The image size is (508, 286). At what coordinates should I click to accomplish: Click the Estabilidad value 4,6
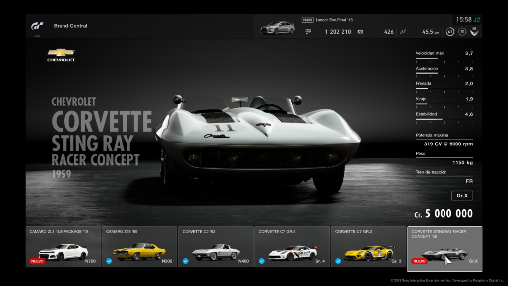(x=469, y=114)
